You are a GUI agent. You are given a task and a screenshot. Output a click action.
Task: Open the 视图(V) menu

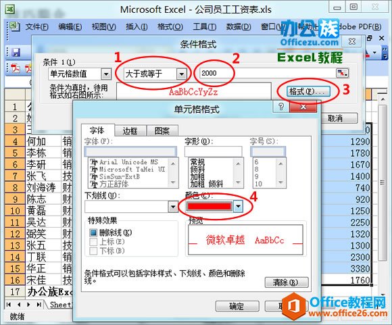pyautogui.click(x=104, y=26)
